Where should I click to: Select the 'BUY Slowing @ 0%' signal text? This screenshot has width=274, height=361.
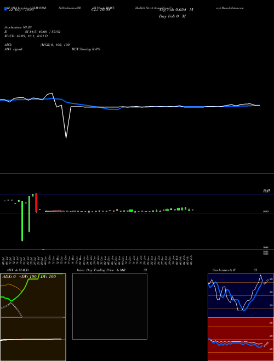tap(86, 49)
